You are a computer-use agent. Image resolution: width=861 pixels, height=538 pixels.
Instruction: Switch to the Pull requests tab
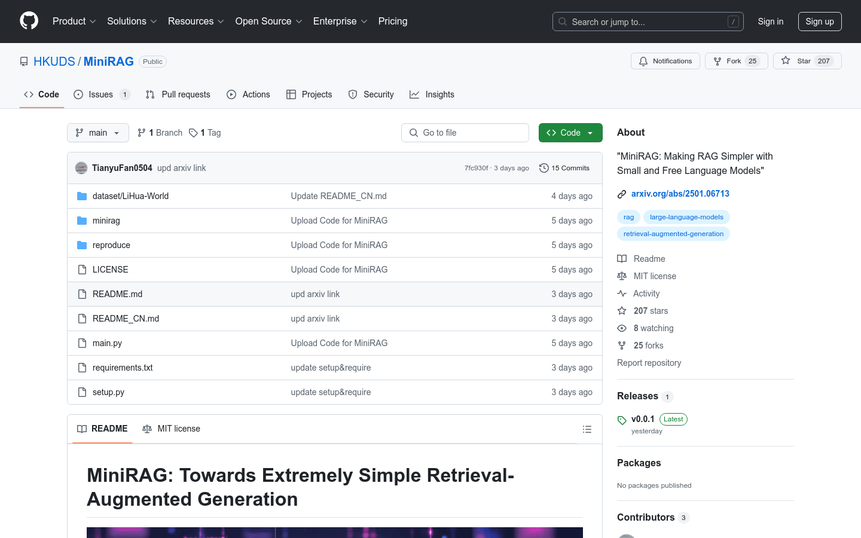(178, 94)
